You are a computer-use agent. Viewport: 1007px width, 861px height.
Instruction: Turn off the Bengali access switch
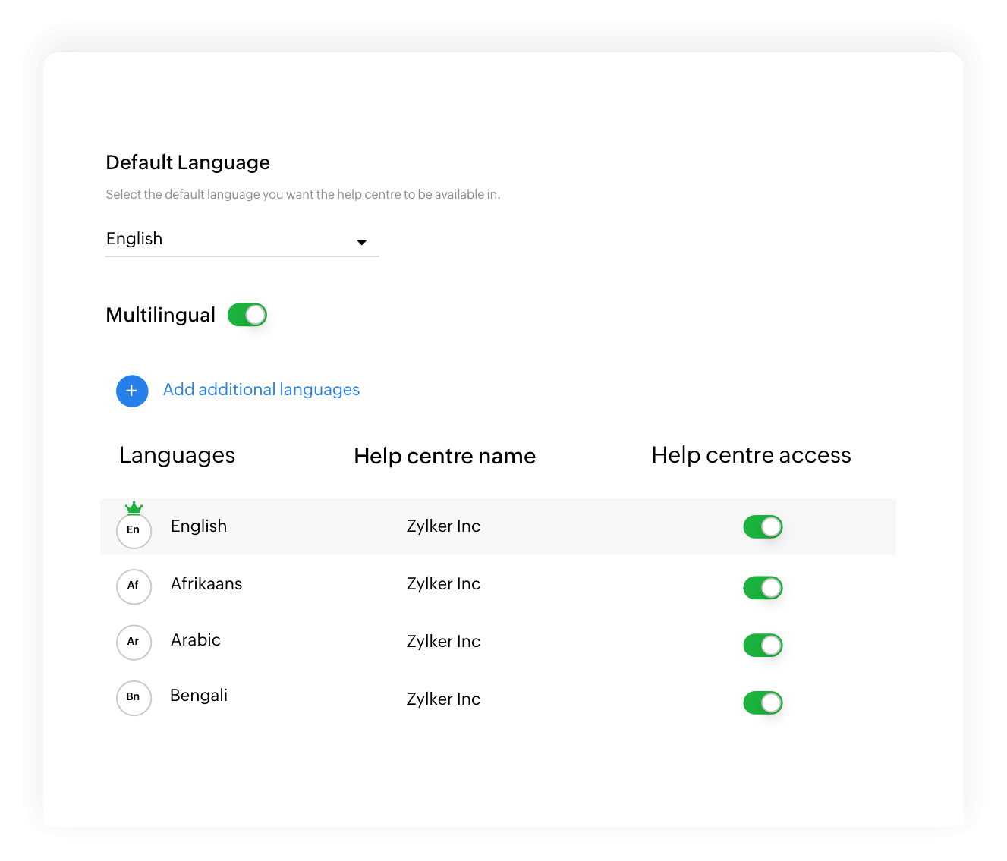[x=763, y=702]
